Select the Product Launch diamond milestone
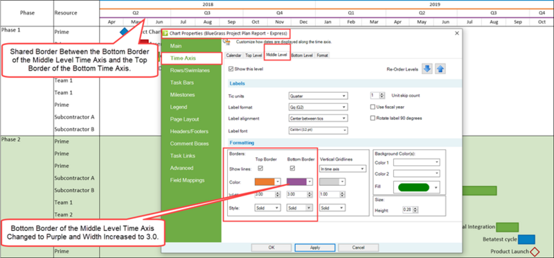Screen dimensions: 554x258 click(x=535, y=252)
